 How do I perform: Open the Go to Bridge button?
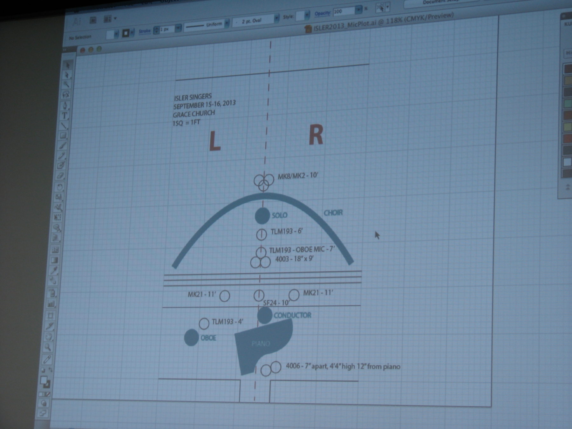(x=93, y=20)
